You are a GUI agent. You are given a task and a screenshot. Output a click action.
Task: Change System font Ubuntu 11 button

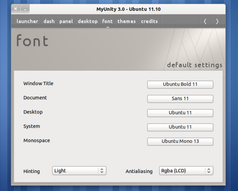click(x=180, y=127)
